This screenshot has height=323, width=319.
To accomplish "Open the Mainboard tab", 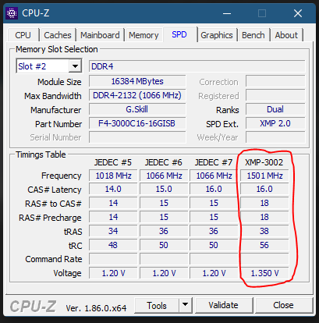I will point(100,35).
